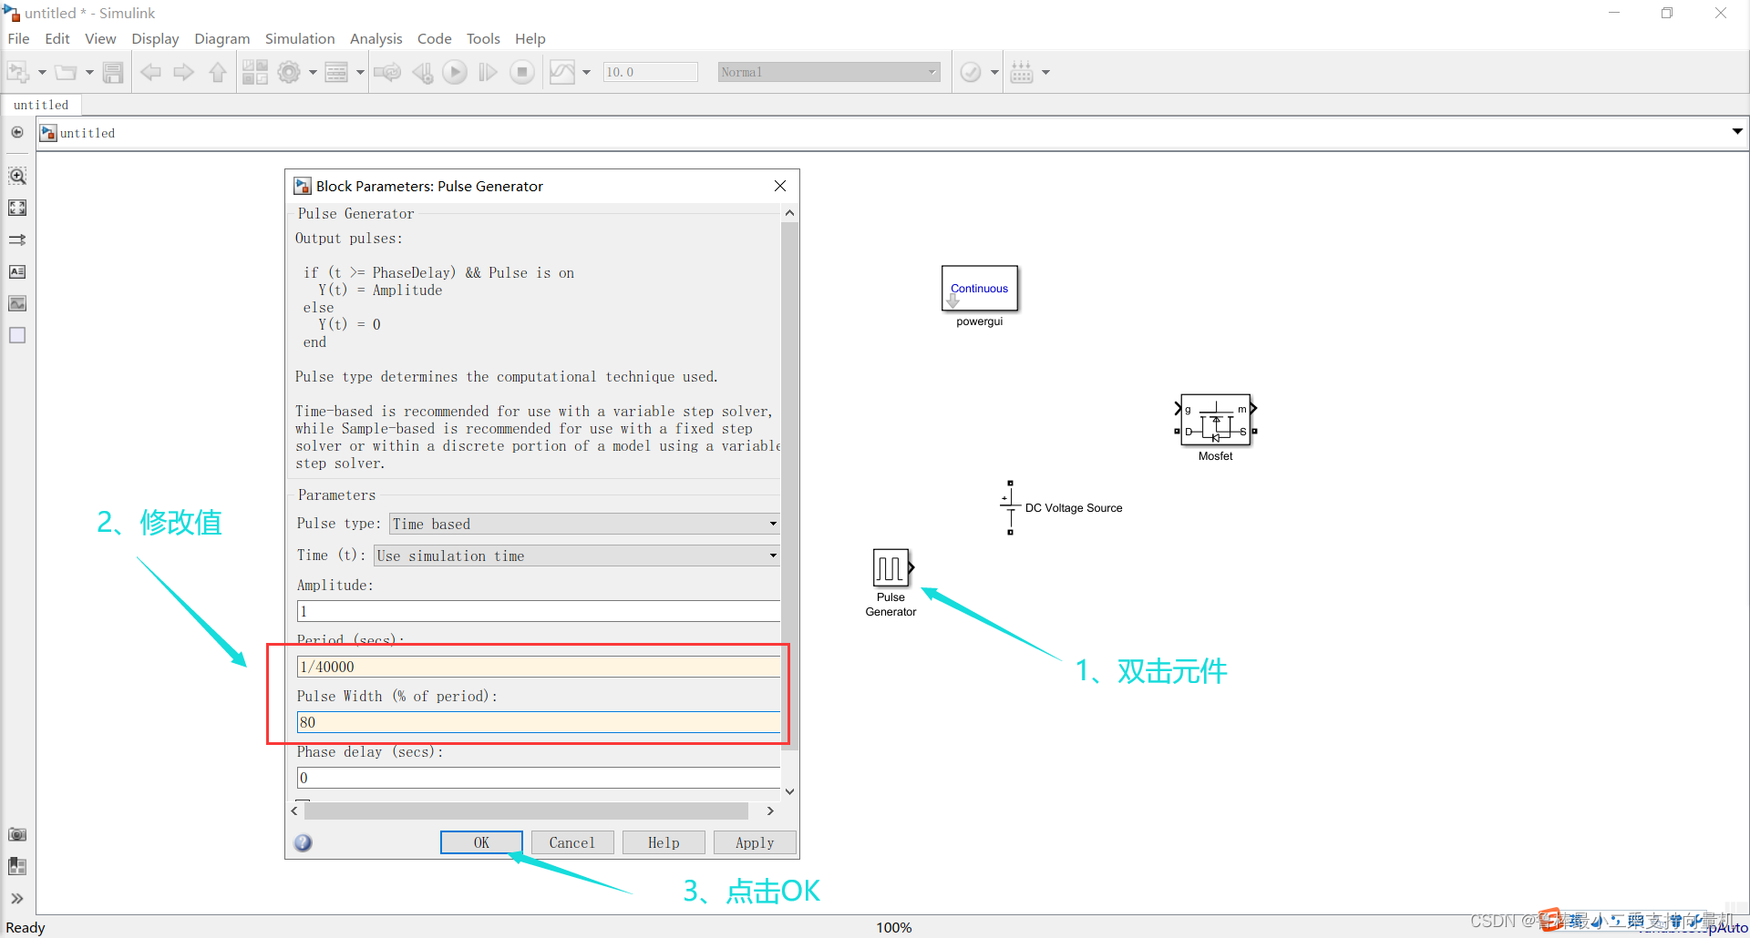Click the simulation stop time field

coord(650,72)
